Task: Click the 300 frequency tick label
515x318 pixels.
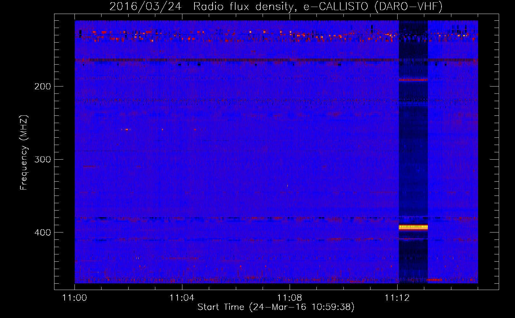Action: [43, 159]
